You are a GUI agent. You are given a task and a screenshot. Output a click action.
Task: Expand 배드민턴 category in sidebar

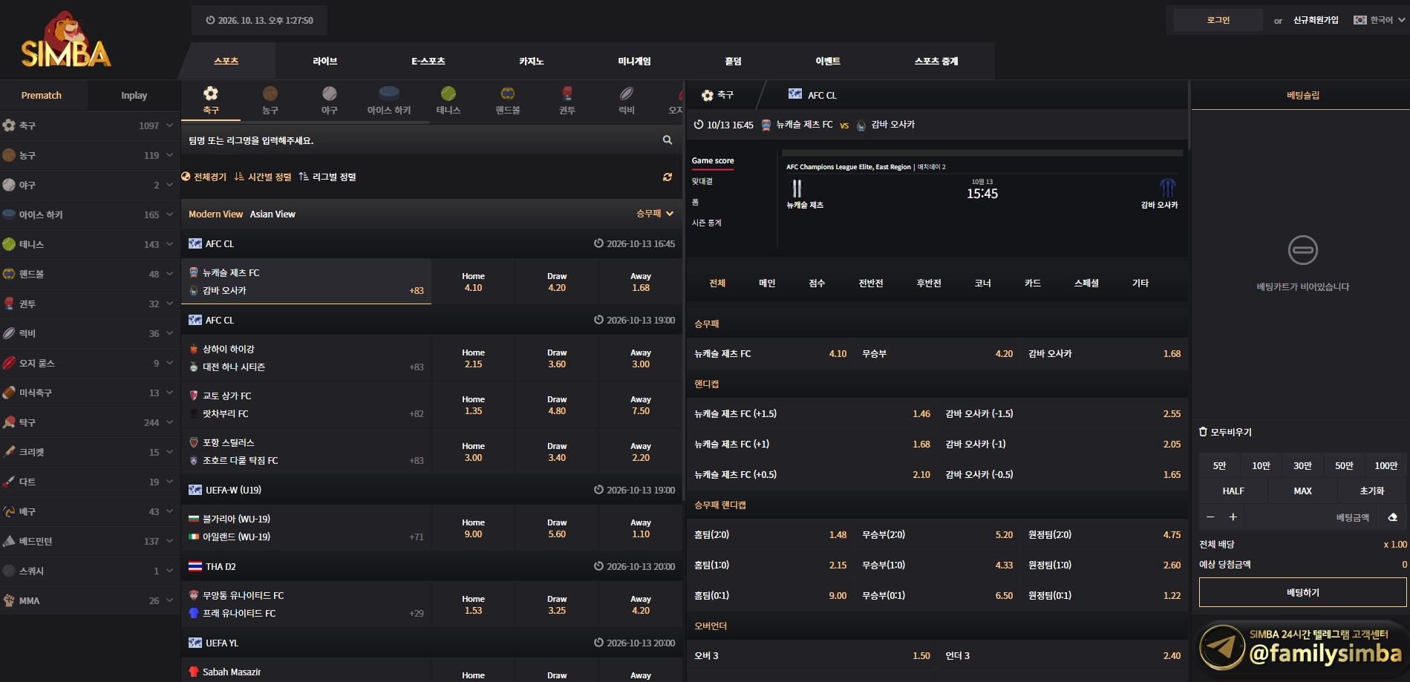(x=90, y=541)
